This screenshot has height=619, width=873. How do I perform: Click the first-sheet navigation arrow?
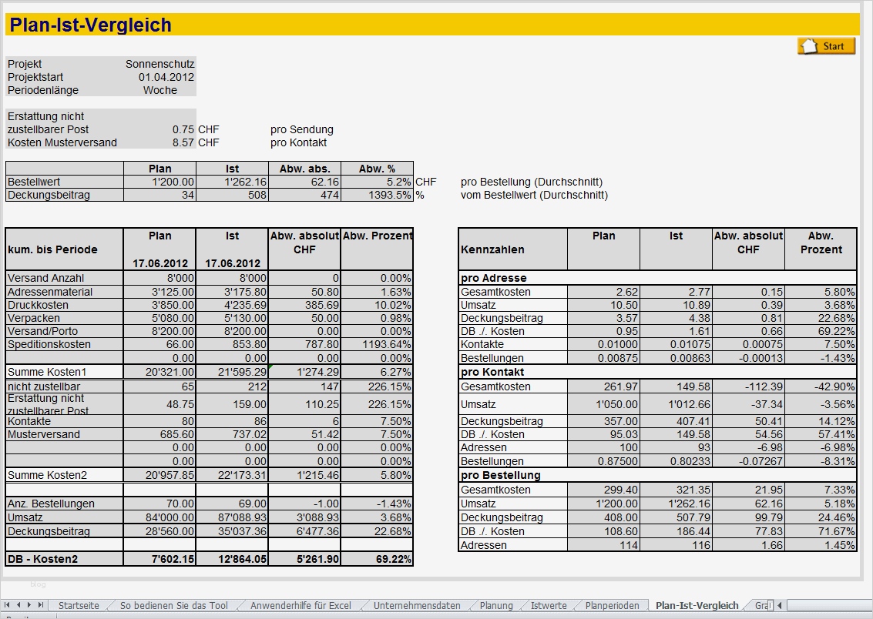(x=8, y=605)
